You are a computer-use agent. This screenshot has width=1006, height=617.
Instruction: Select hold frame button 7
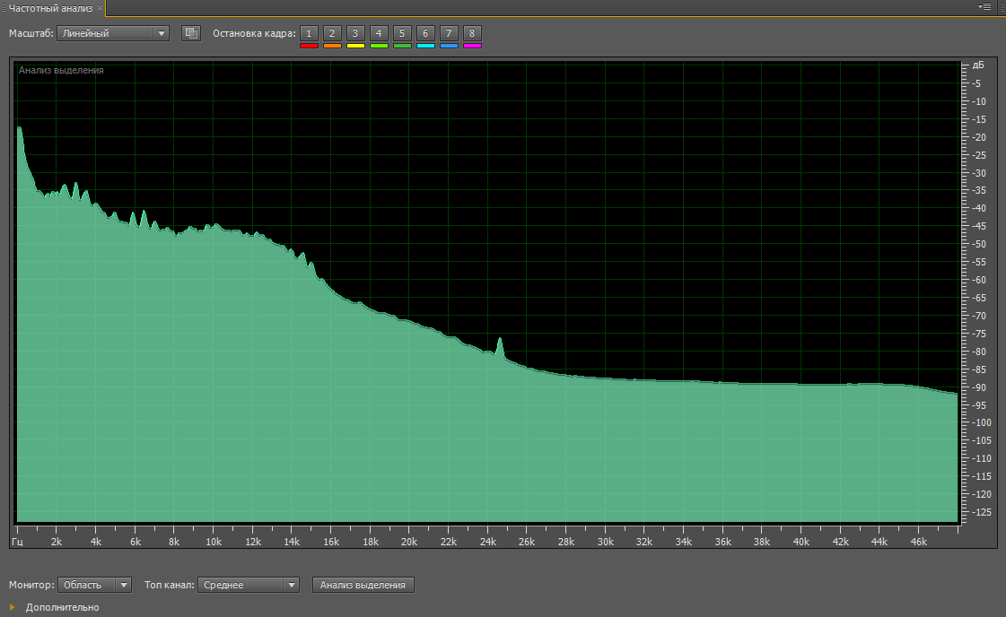tap(449, 33)
